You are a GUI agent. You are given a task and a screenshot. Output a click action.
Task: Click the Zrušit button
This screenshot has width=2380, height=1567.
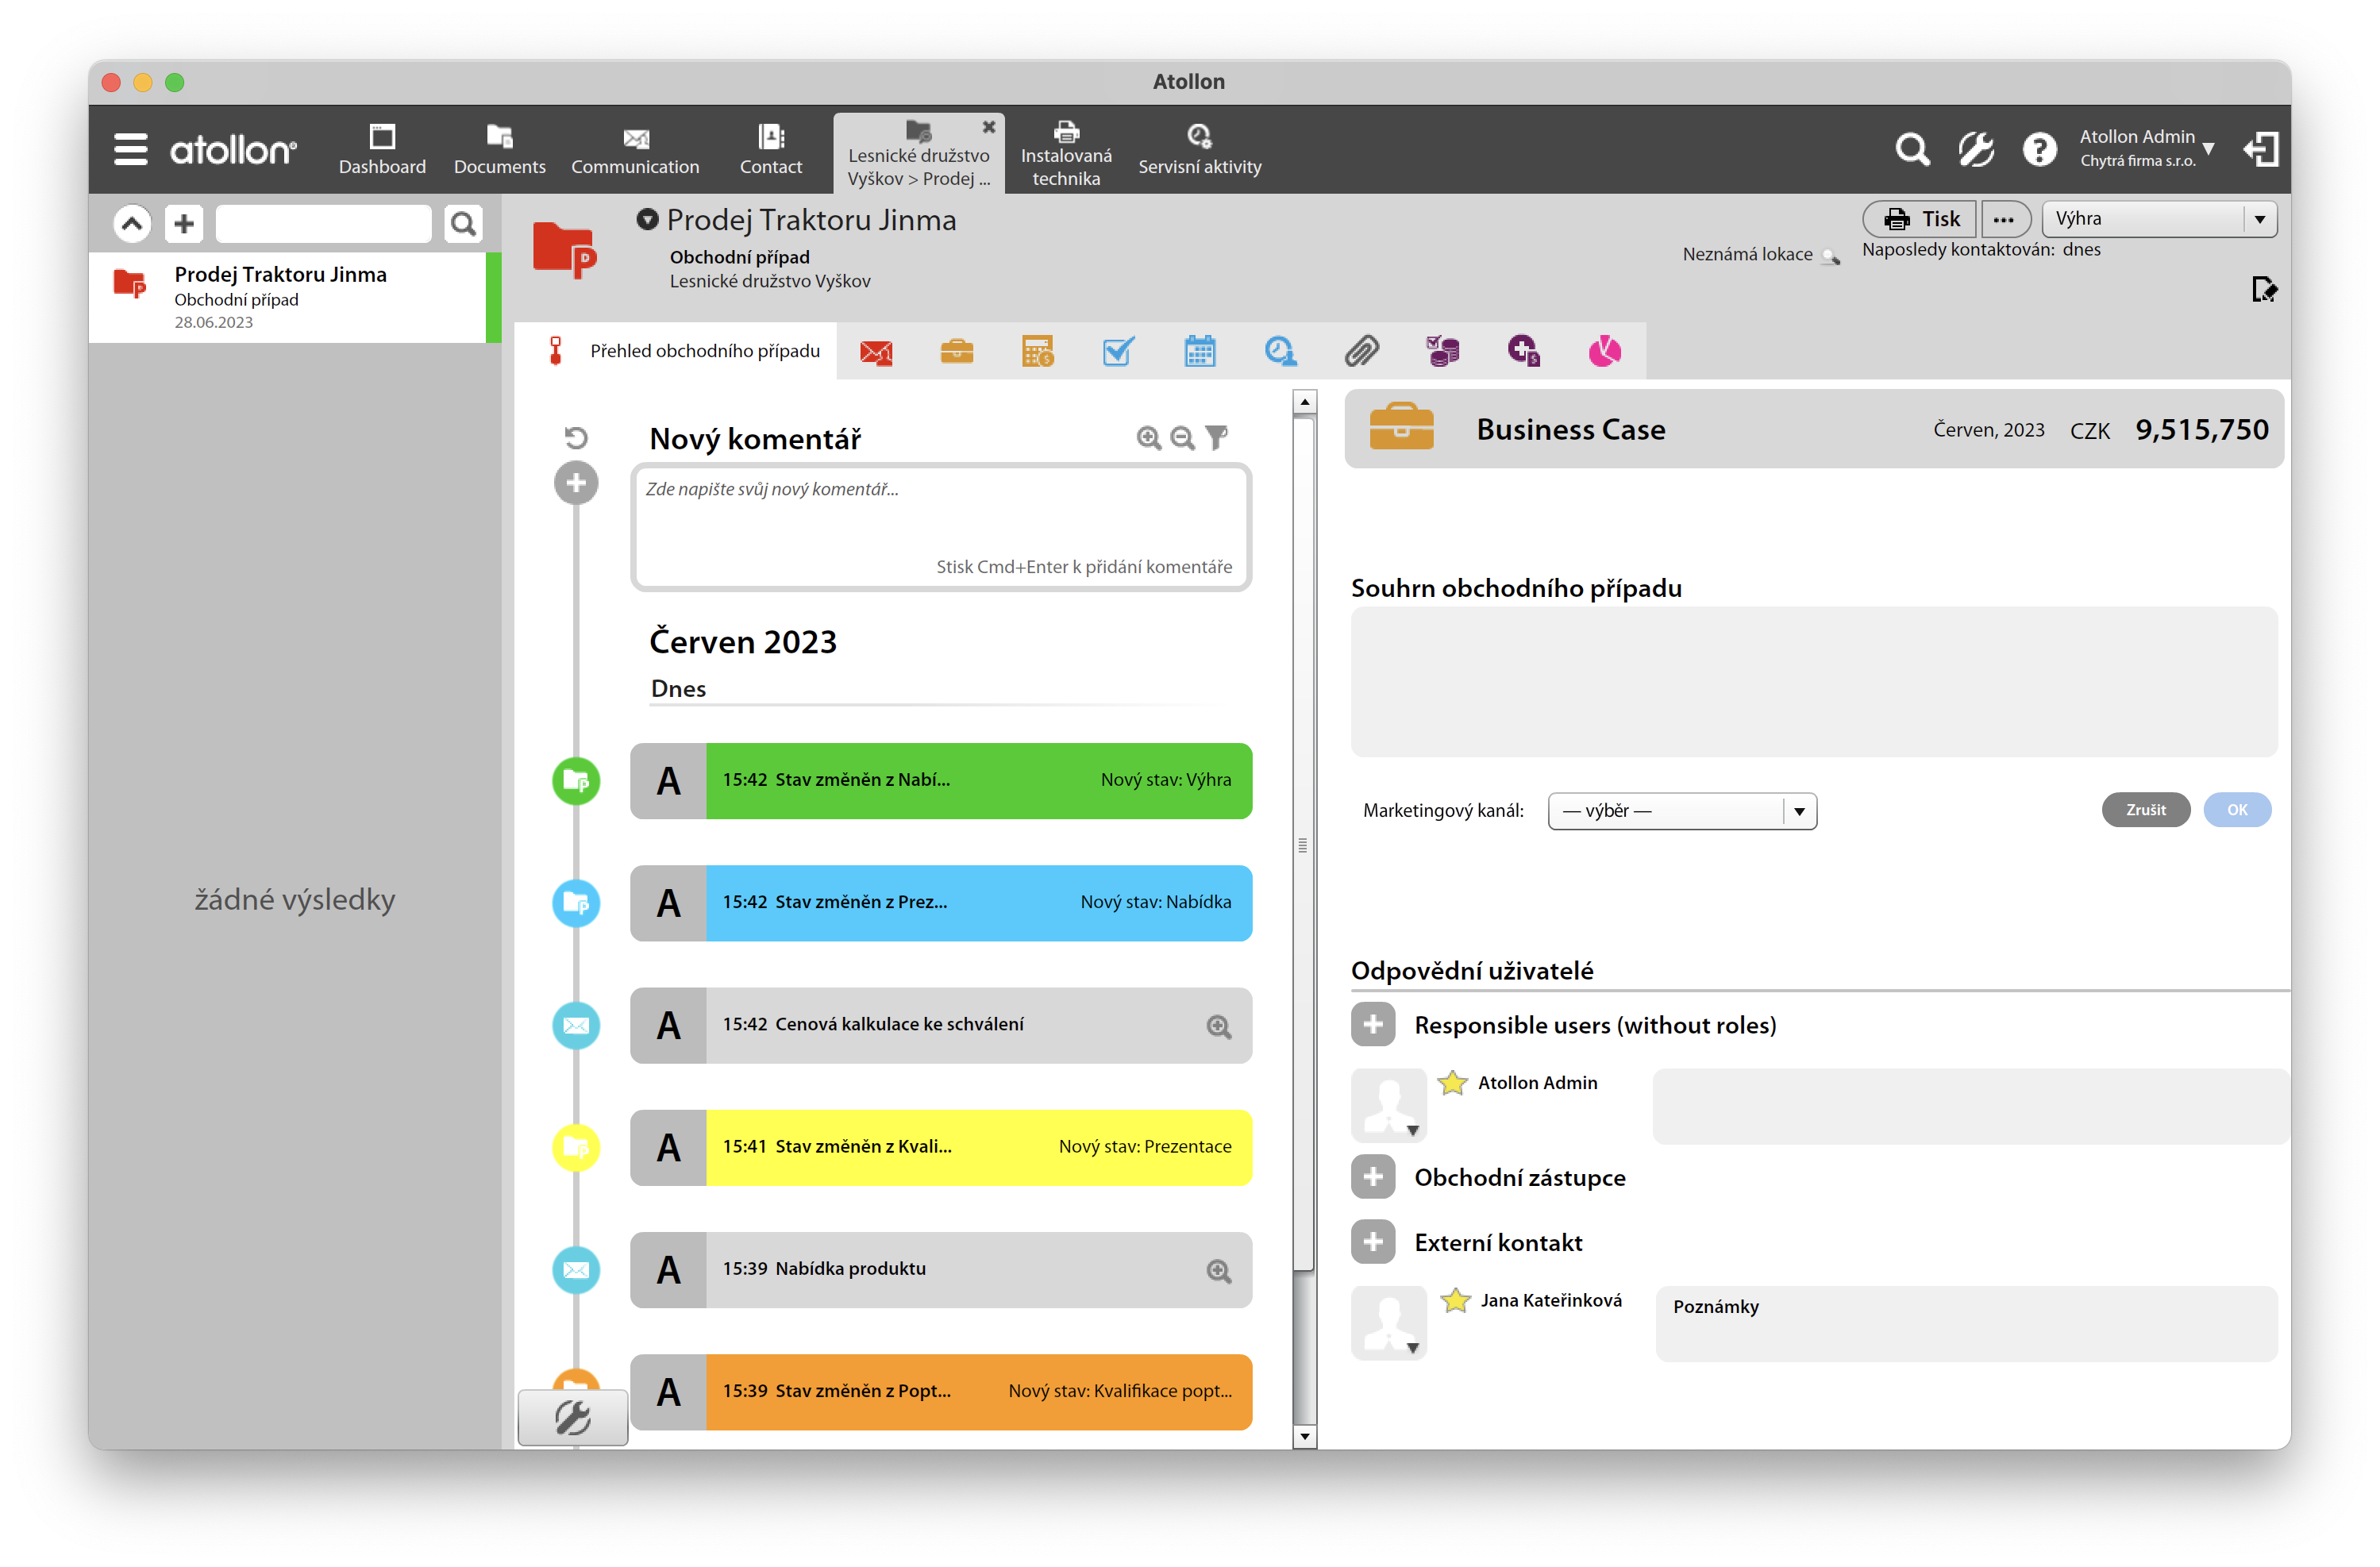[x=2145, y=810]
